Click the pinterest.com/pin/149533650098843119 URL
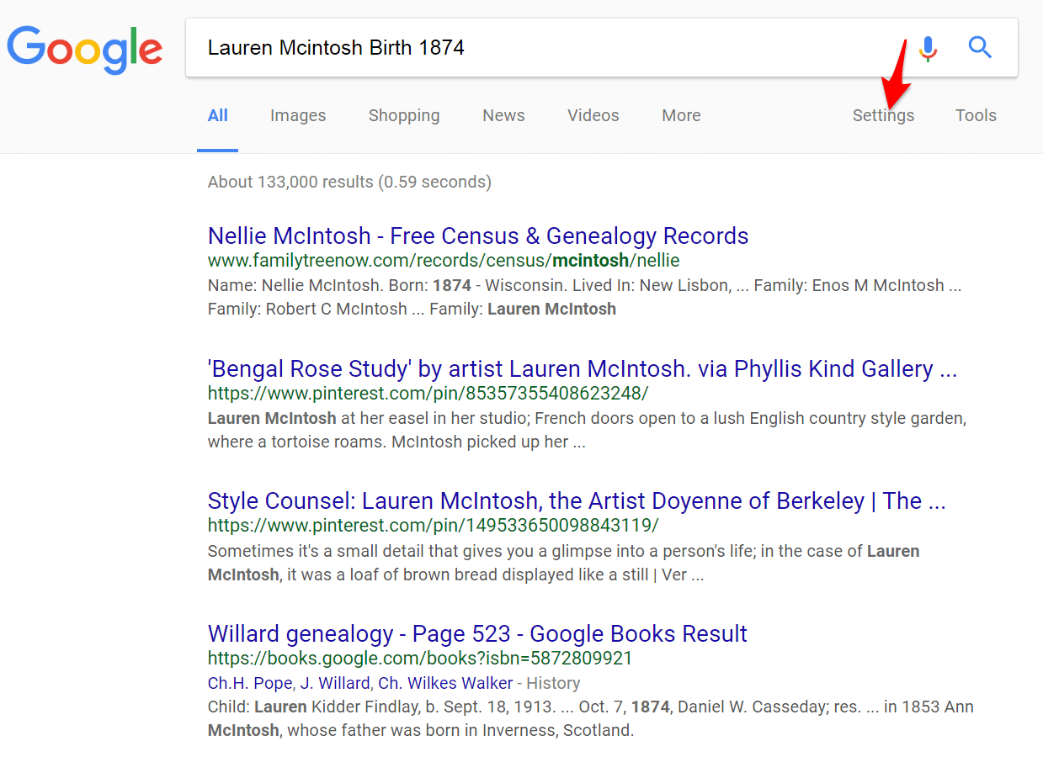The width and height of the screenshot is (1043, 757). [433, 526]
